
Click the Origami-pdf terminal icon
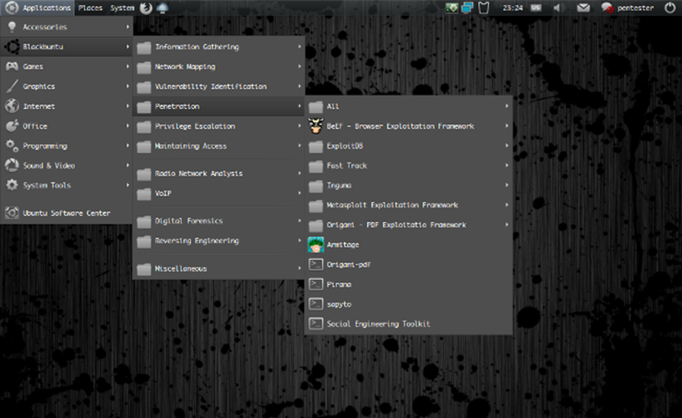point(316,264)
